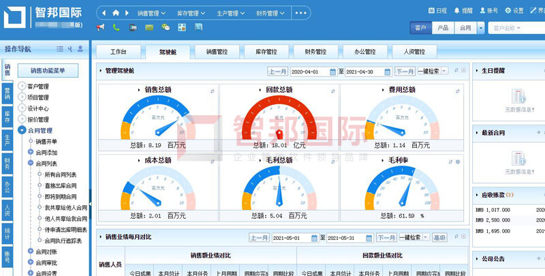Click the 客户名称 search input field
The image size is (545, 276).
click(x=516, y=28)
